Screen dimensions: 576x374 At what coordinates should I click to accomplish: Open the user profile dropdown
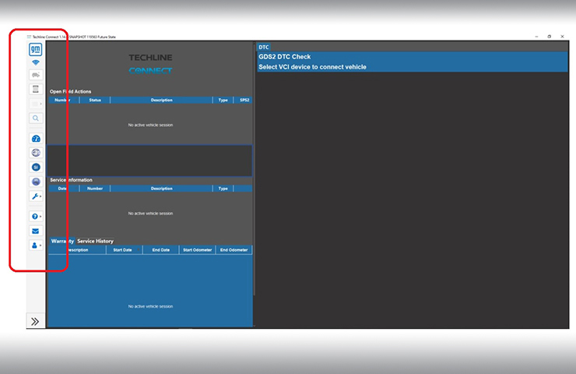point(36,245)
